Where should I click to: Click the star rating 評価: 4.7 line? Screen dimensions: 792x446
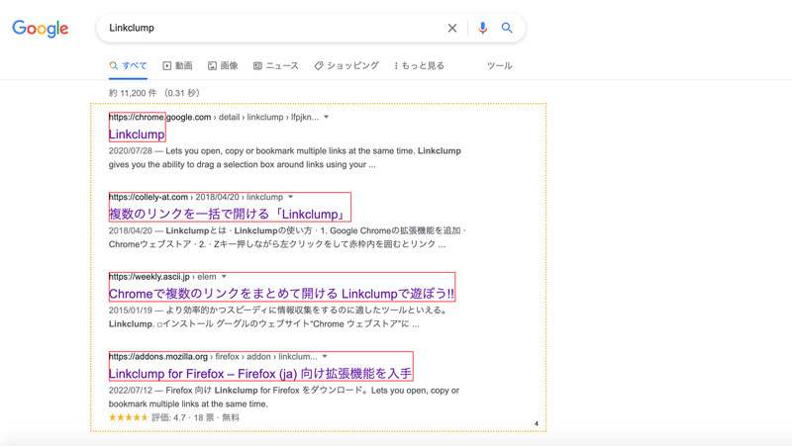point(174,417)
